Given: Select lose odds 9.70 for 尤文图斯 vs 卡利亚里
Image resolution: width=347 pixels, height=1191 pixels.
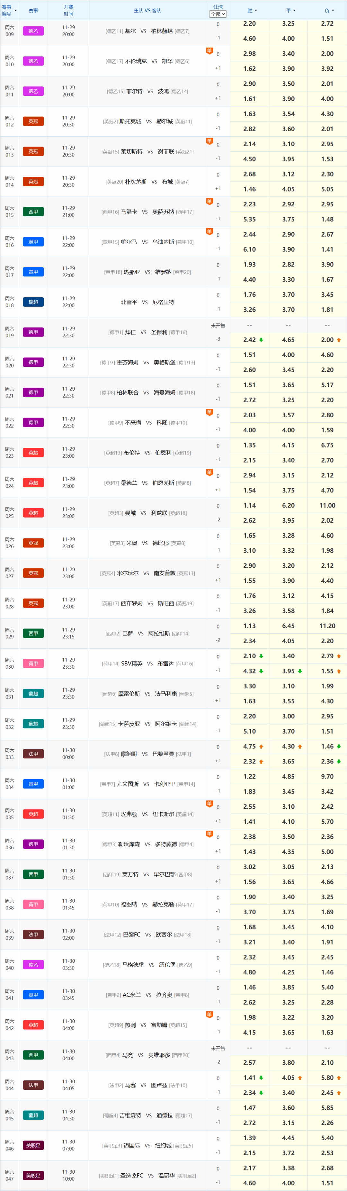Looking at the screenshot, I should (327, 777).
